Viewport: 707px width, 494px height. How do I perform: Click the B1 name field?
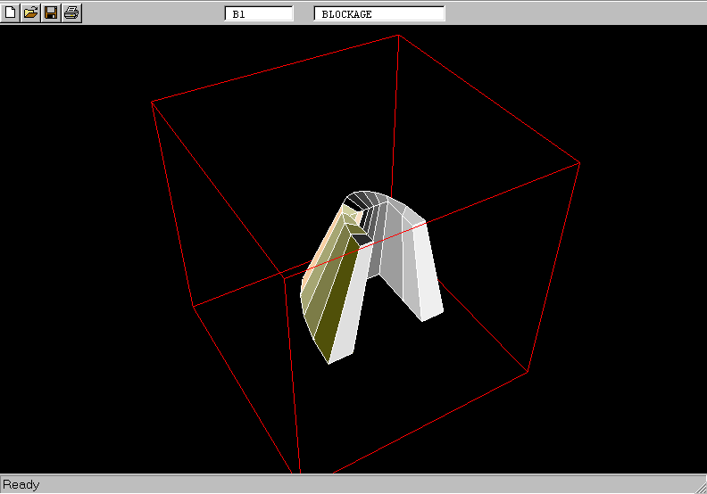click(x=258, y=14)
